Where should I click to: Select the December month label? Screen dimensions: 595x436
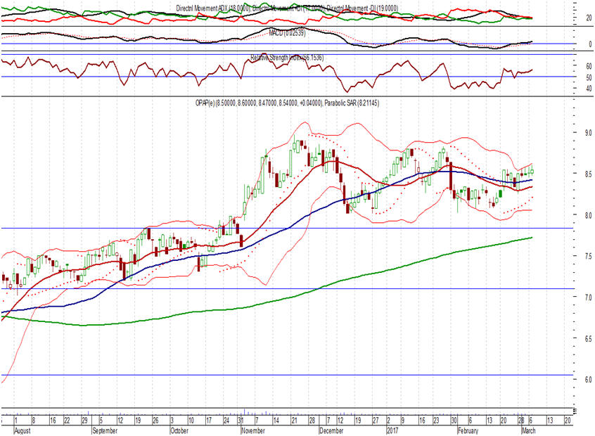331,430
